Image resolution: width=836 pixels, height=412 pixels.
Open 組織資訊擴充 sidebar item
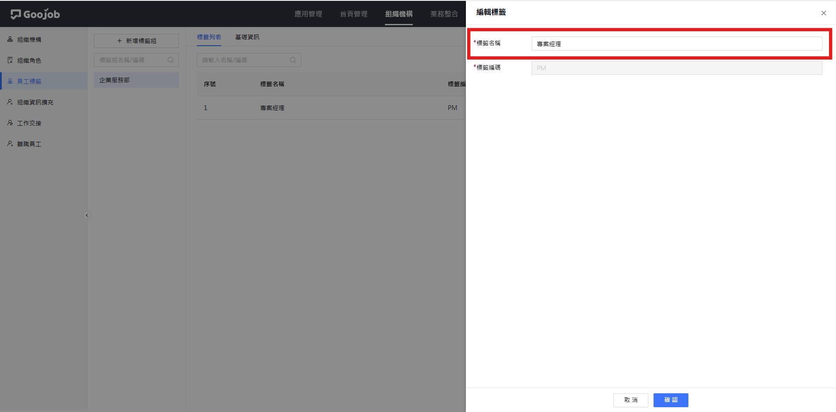[x=35, y=102]
